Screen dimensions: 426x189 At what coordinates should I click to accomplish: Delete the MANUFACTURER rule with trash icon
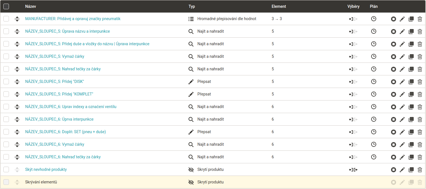[420, 19]
